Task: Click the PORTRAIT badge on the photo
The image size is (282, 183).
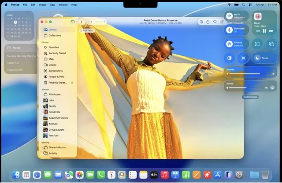Action: [x=87, y=31]
